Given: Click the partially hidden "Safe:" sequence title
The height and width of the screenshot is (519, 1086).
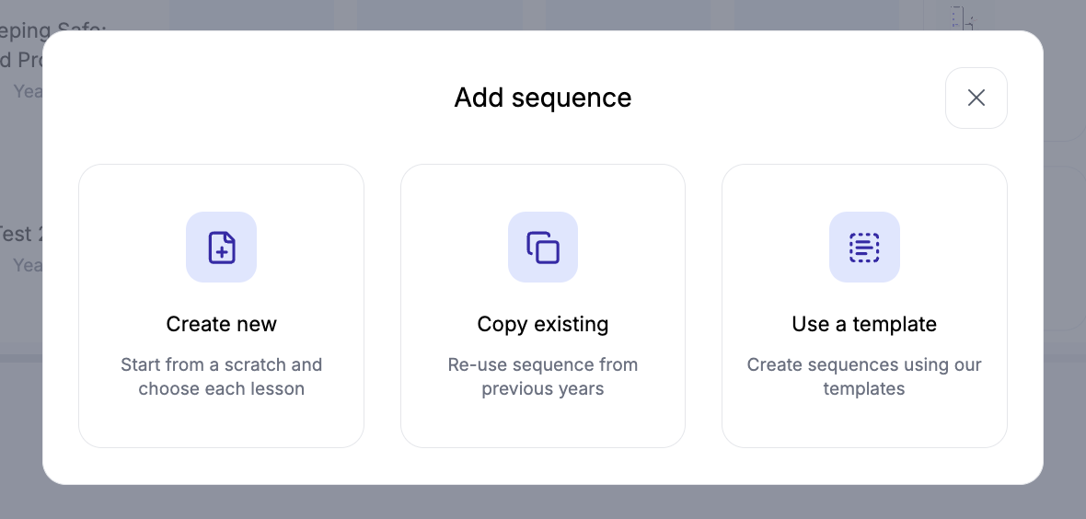Looking at the screenshot, I should 55,29.
